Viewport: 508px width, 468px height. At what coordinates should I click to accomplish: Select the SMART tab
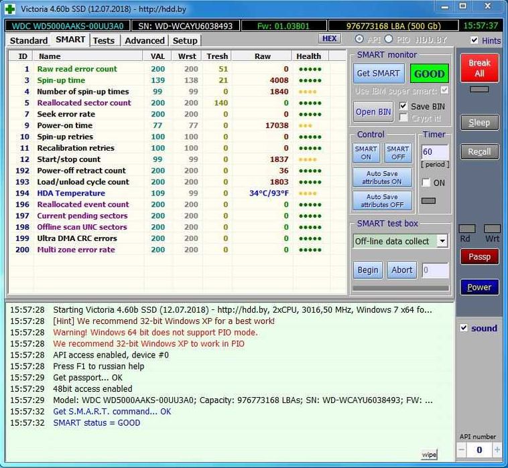[x=70, y=40]
